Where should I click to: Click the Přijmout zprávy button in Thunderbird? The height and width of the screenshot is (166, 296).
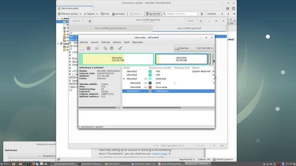68,14
